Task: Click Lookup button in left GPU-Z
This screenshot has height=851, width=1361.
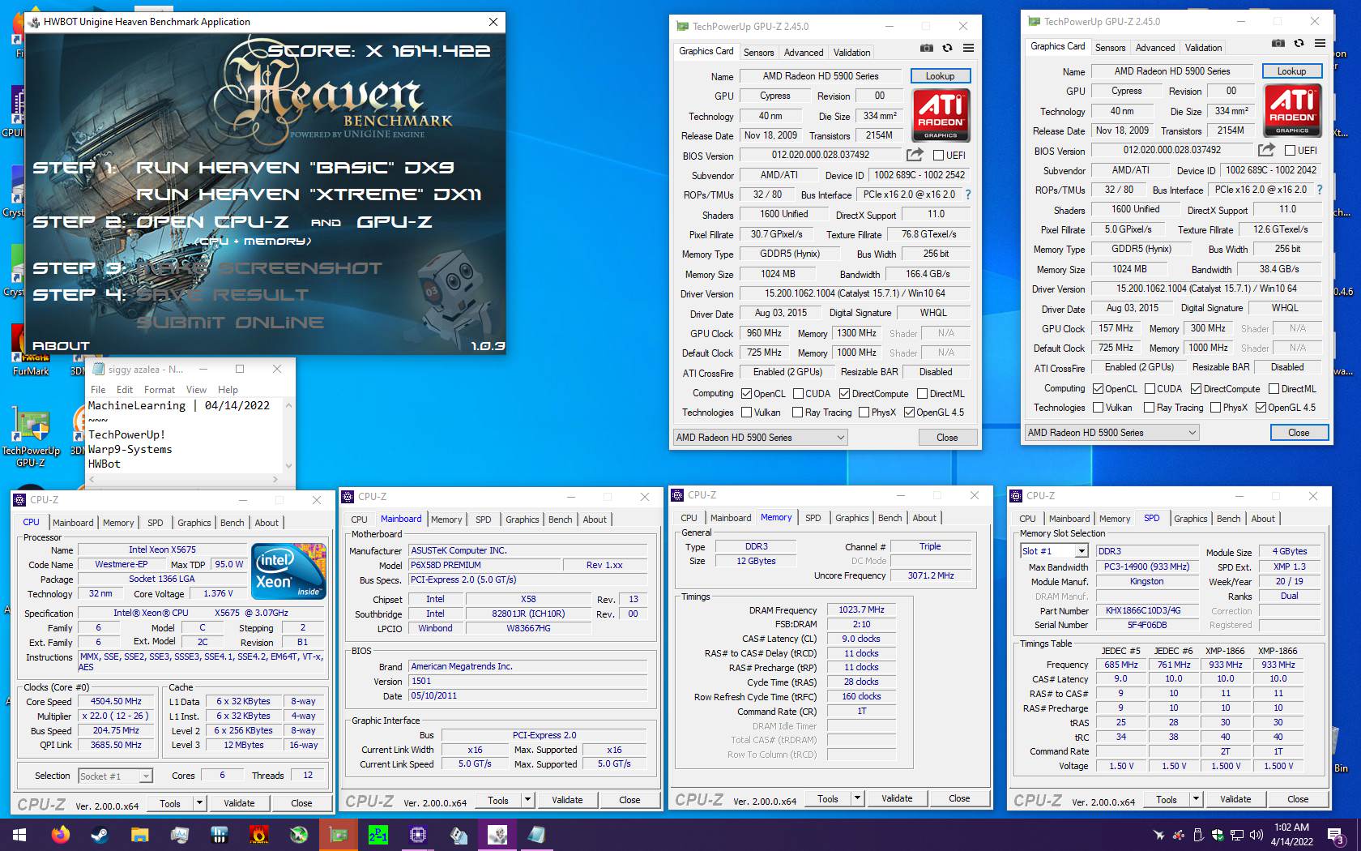Action: (x=941, y=76)
